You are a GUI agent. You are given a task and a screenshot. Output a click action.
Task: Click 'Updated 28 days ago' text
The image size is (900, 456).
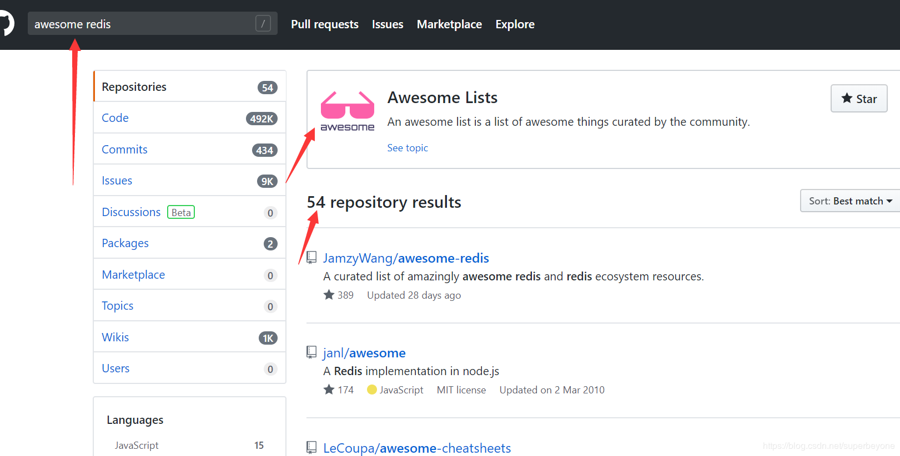point(414,295)
